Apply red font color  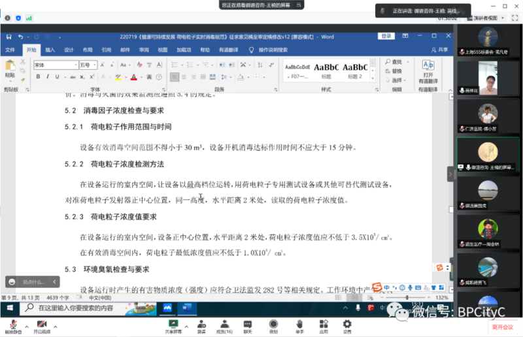(x=134, y=77)
